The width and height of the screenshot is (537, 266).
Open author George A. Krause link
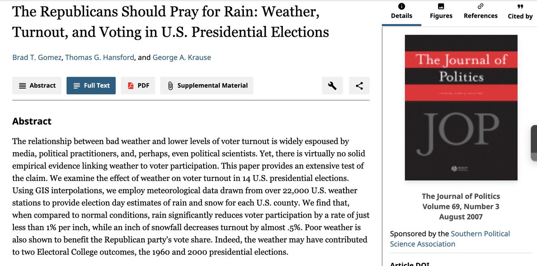tap(182, 57)
